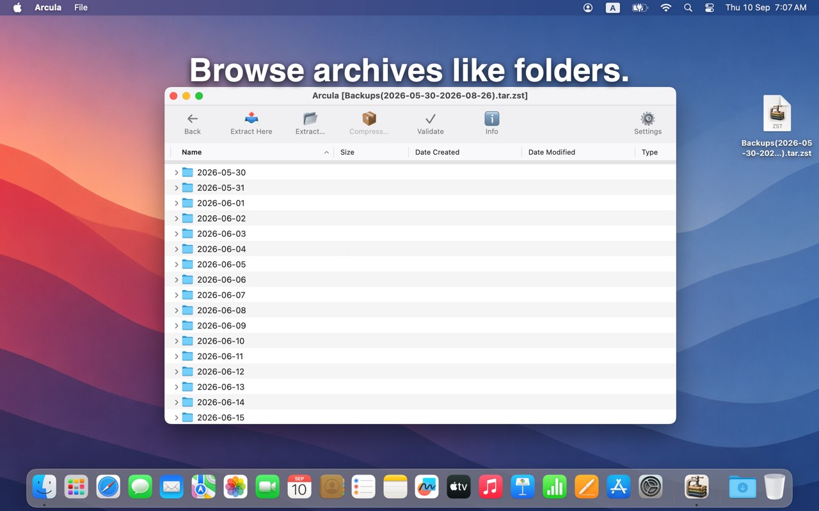Viewport: 819px width, 511px height.
Task: Click the battery status icon
Action: click(640, 8)
